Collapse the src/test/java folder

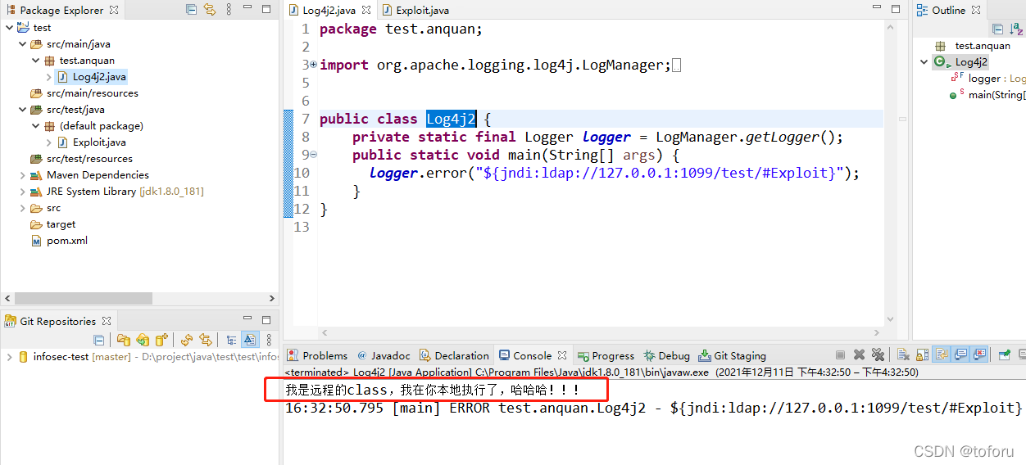pyautogui.click(x=22, y=110)
